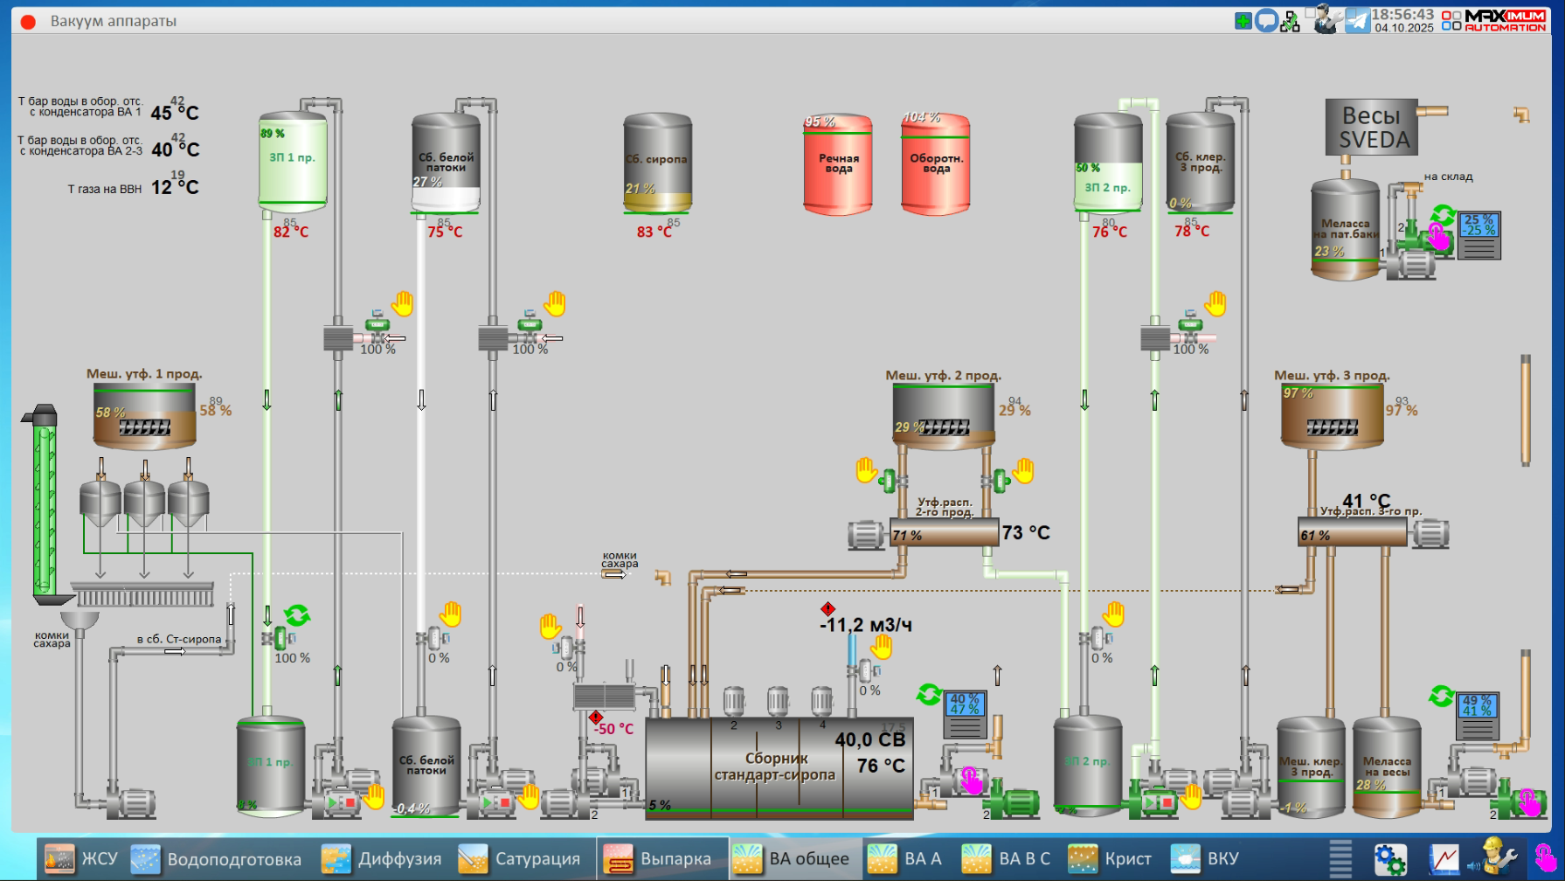Open the 25% regulator panel near Меласса на пат.баки

(x=1478, y=235)
